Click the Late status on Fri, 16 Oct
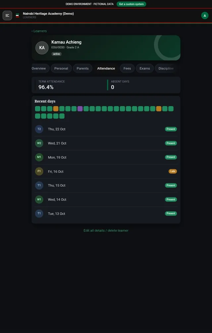The image size is (212, 333). [x=173, y=171]
